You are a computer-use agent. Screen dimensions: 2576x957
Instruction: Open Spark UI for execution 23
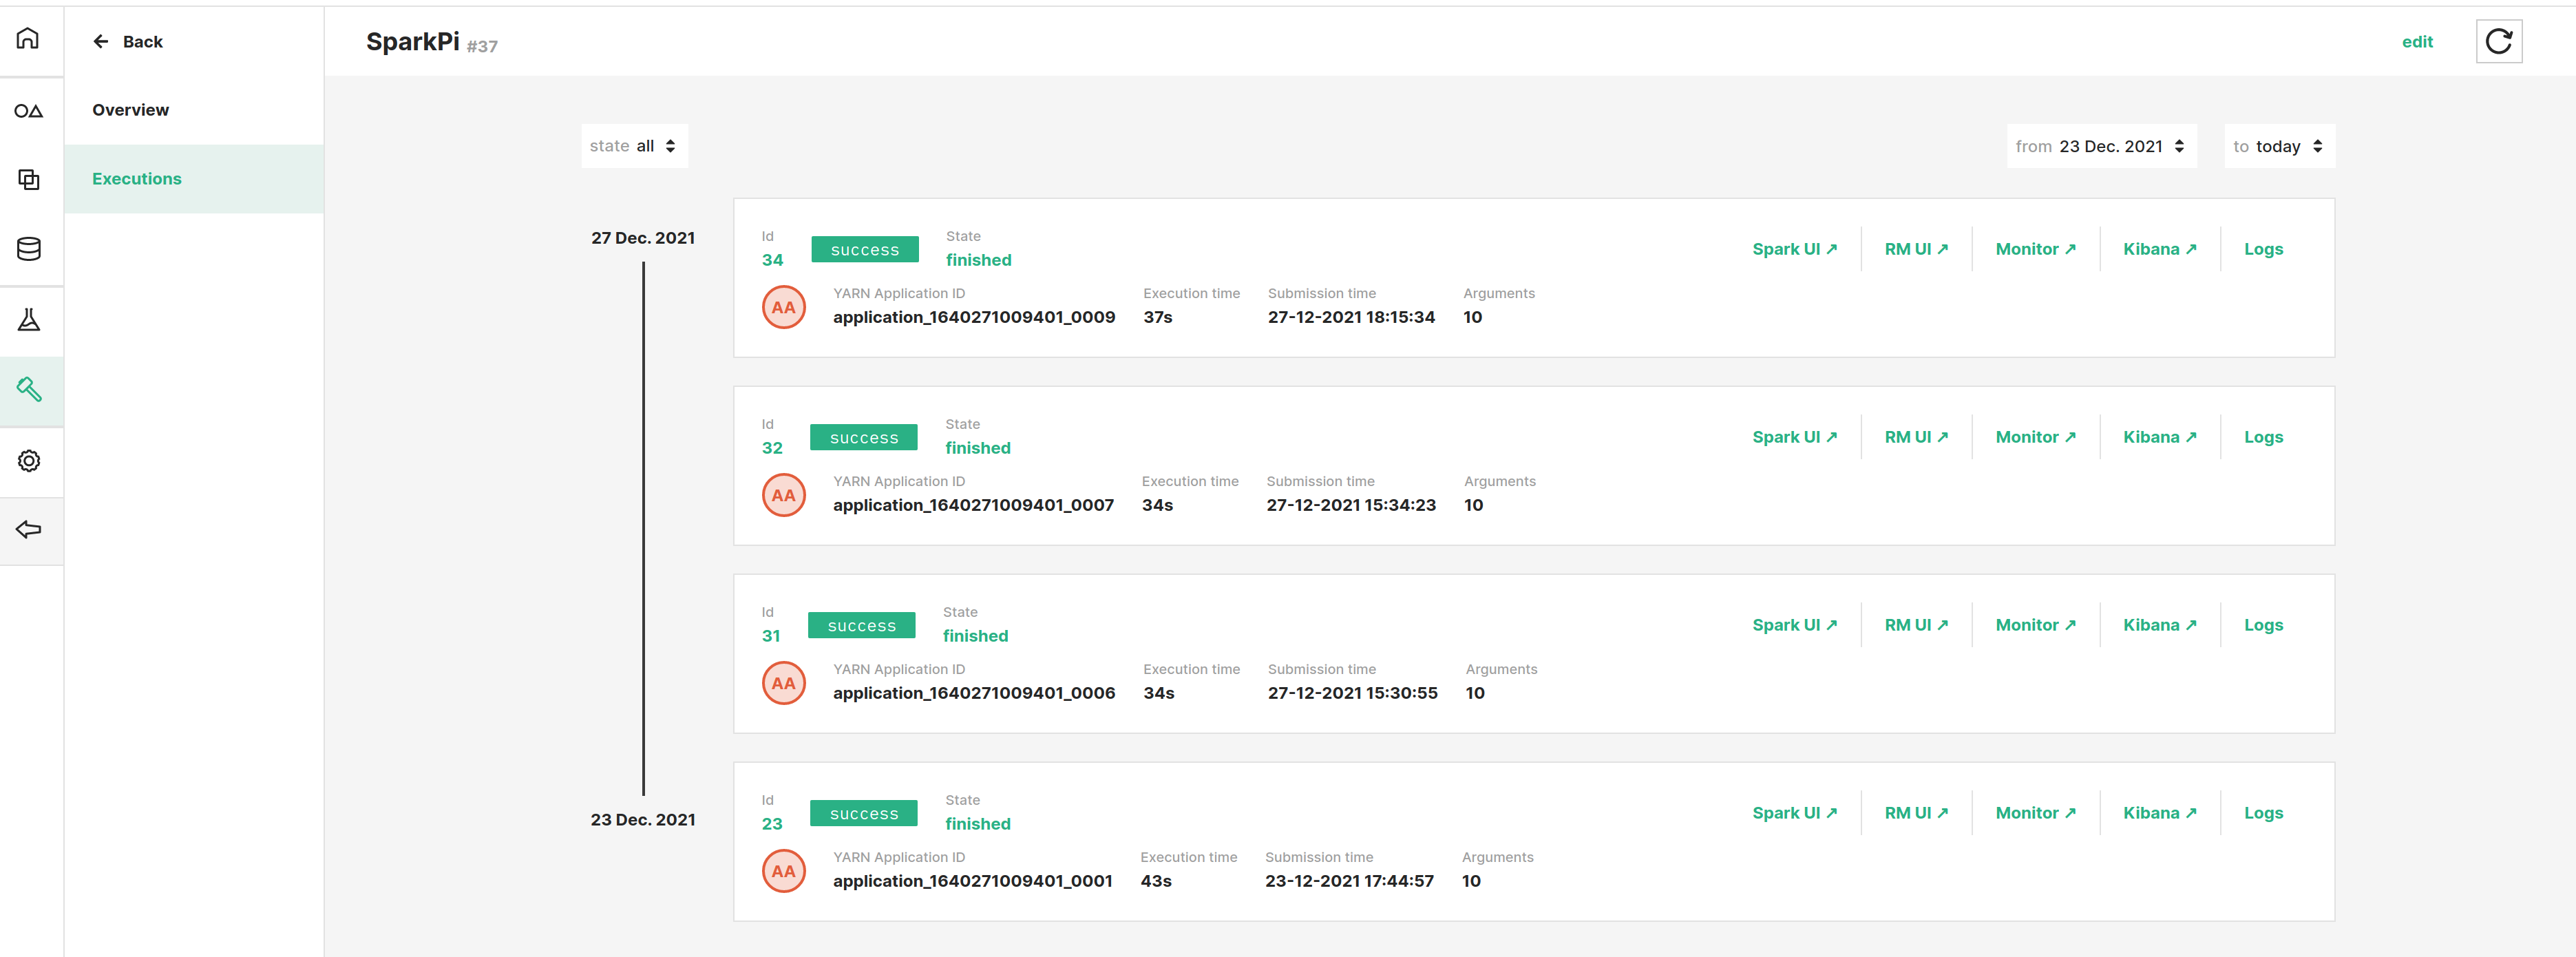1794,813
